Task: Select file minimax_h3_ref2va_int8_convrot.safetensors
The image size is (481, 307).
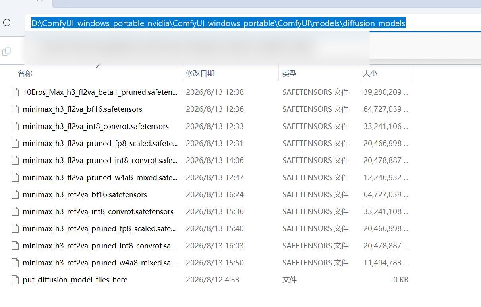Action: pos(98,211)
